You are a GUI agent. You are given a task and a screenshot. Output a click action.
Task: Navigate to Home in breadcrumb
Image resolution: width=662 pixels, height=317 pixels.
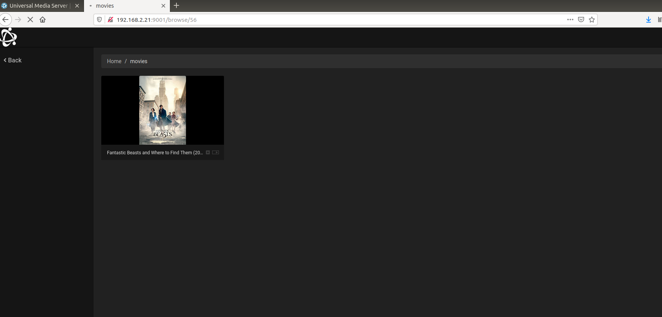coord(114,61)
